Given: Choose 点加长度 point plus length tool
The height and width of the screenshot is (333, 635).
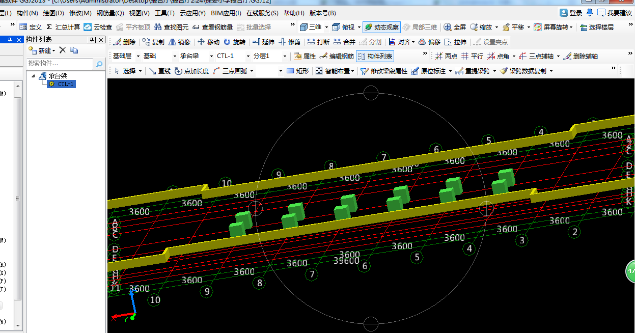Looking at the screenshot, I should pyautogui.click(x=191, y=71).
